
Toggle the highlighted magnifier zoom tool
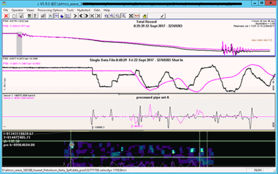point(124,16)
